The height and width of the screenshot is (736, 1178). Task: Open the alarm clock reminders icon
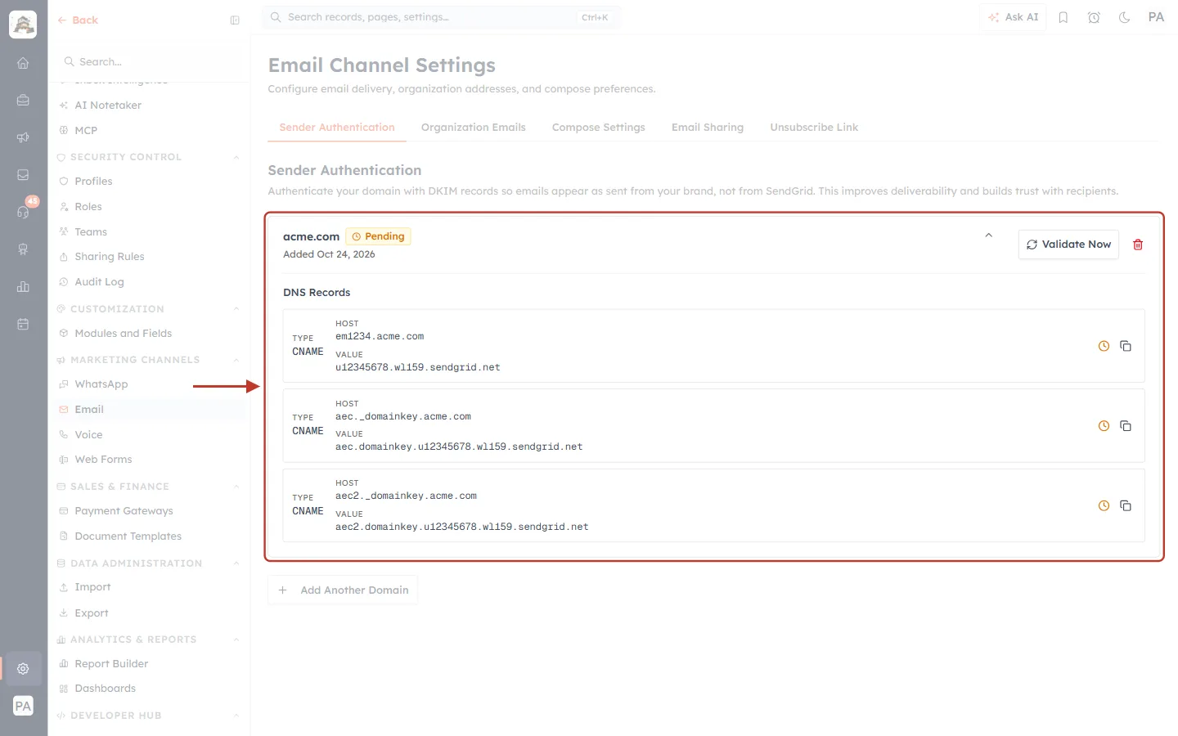point(1094,17)
